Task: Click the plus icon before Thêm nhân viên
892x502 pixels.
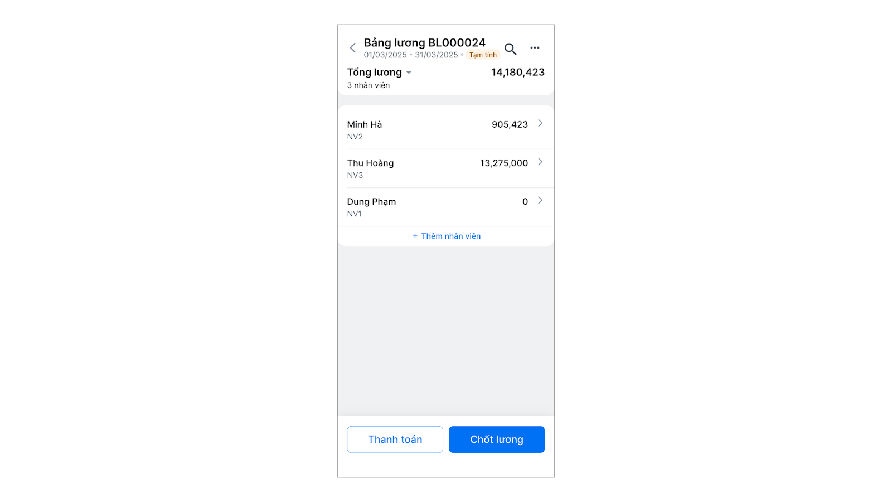Action: pos(415,236)
